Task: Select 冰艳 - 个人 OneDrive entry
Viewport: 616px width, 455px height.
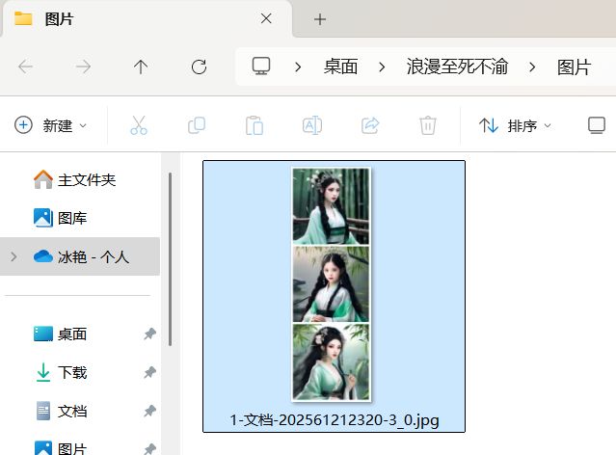Action: click(80, 256)
